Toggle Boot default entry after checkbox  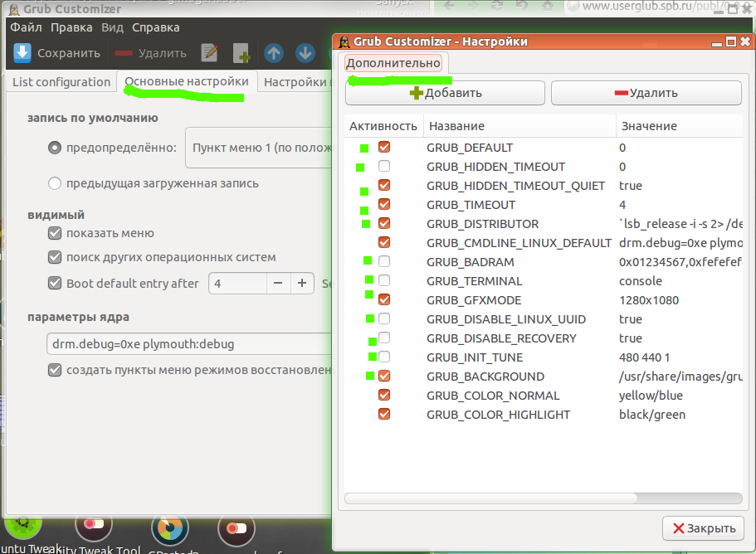click(55, 283)
